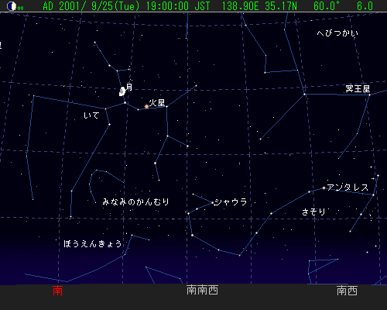Click the Southwest (南西) direction marker
The height and width of the screenshot is (310, 387).
point(347,291)
